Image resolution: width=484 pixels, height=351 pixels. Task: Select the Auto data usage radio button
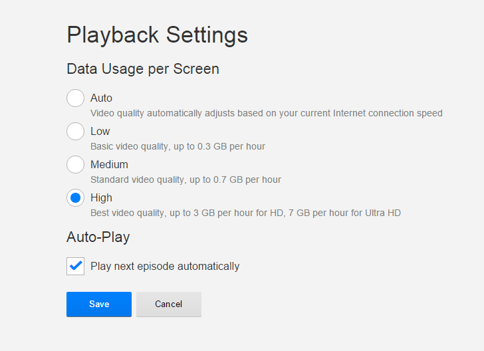75,98
